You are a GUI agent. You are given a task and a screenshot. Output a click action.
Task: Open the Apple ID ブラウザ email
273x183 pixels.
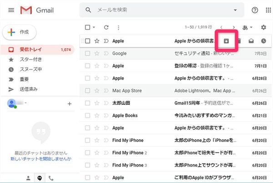pos(176,177)
